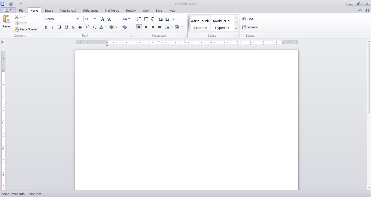Click the font color swatch button
Viewport: 371px width, 197px height.
[101, 27]
